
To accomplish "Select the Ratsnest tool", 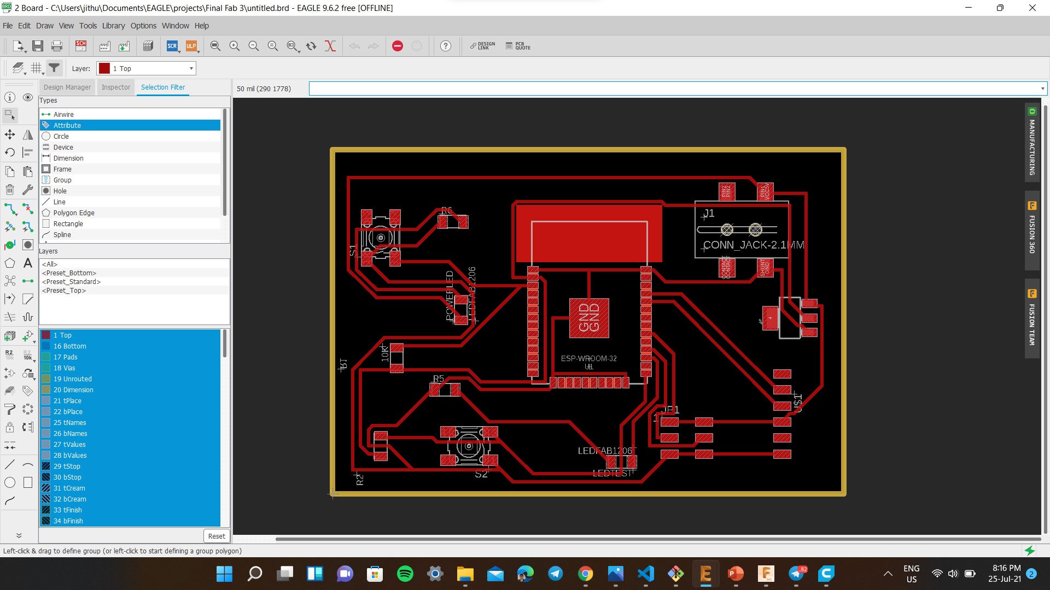I will coord(10,281).
